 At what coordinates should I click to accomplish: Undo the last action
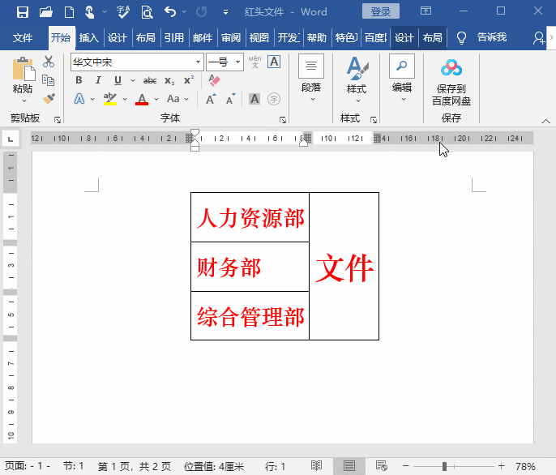click(x=170, y=12)
